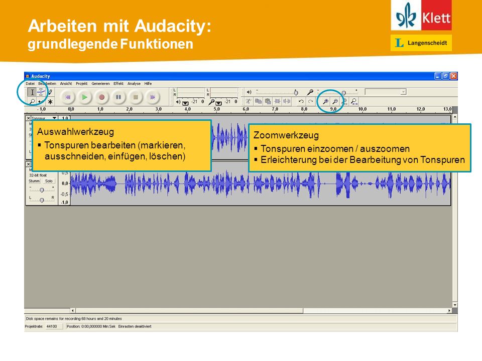Image resolution: width=482 pixels, height=361 pixels.
Task: Select the Draw pencil tool
Action: (50, 92)
